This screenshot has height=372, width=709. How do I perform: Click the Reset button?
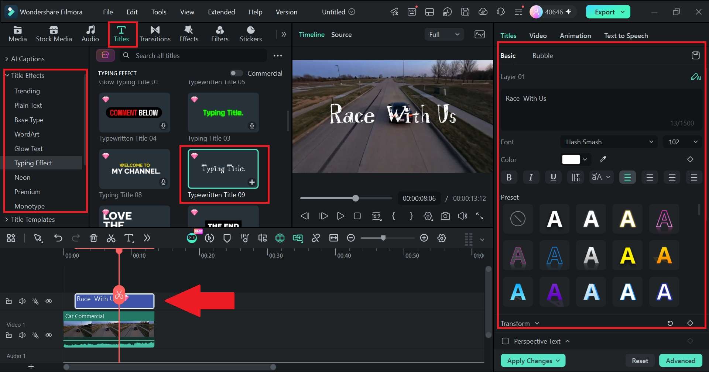(x=640, y=361)
